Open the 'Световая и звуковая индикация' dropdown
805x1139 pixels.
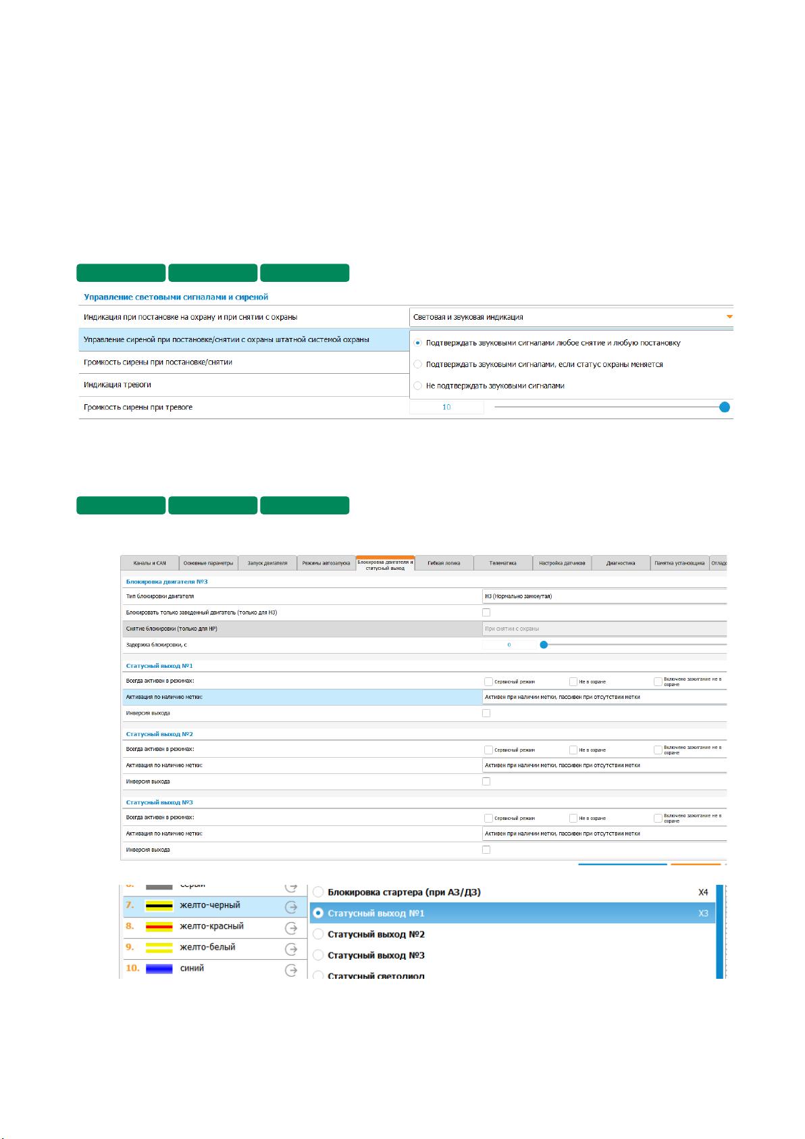(x=571, y=317)
